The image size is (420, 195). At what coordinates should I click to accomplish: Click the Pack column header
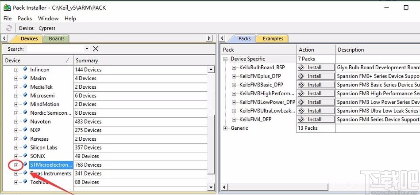point(258,50)
